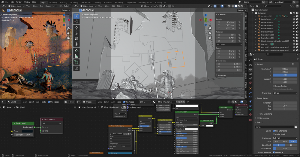Image resolution: width=300 pixels, height=157 pixels.
Task: Activate the Select Box tool
Action: [76, 16]
